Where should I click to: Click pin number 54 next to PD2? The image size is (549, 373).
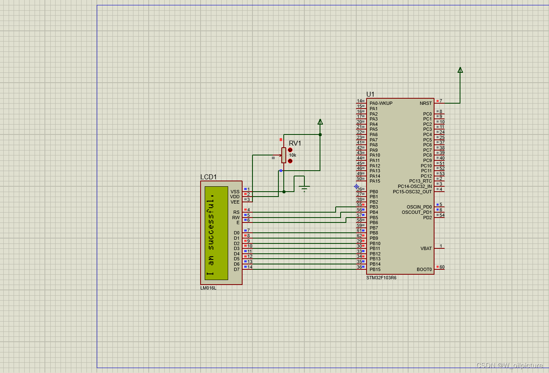tap(442, 215)
